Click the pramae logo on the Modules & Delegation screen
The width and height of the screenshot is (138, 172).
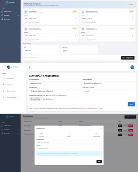pos(10,3)
